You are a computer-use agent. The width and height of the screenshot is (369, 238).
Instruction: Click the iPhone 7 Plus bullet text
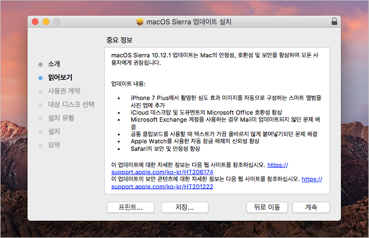[x=226, y=102]
